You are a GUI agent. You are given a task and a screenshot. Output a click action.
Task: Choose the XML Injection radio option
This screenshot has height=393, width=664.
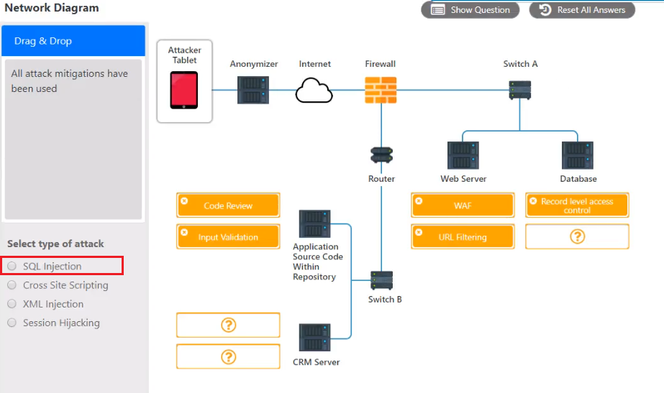tap(12, 304)
